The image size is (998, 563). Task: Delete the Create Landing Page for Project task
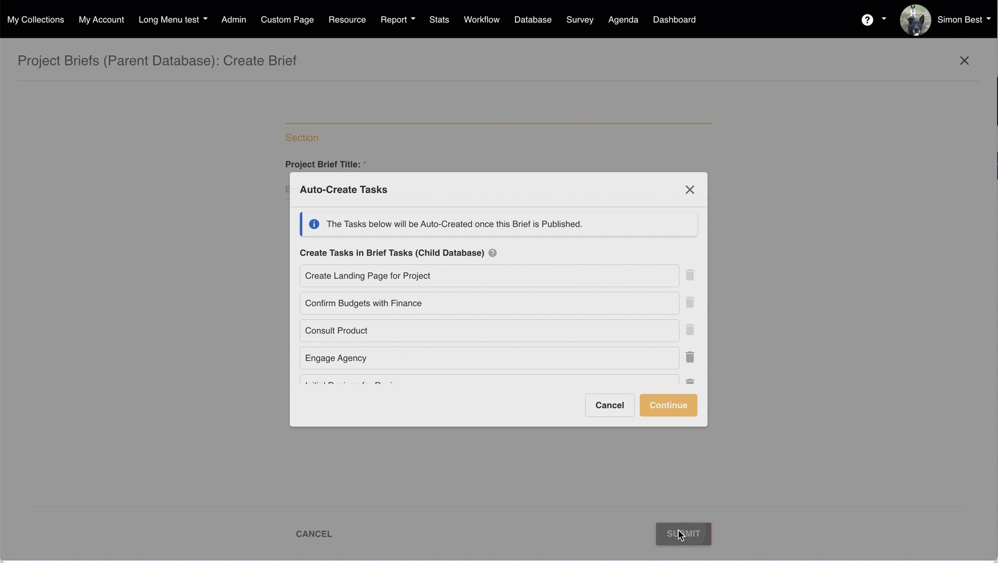click(689, 275)
